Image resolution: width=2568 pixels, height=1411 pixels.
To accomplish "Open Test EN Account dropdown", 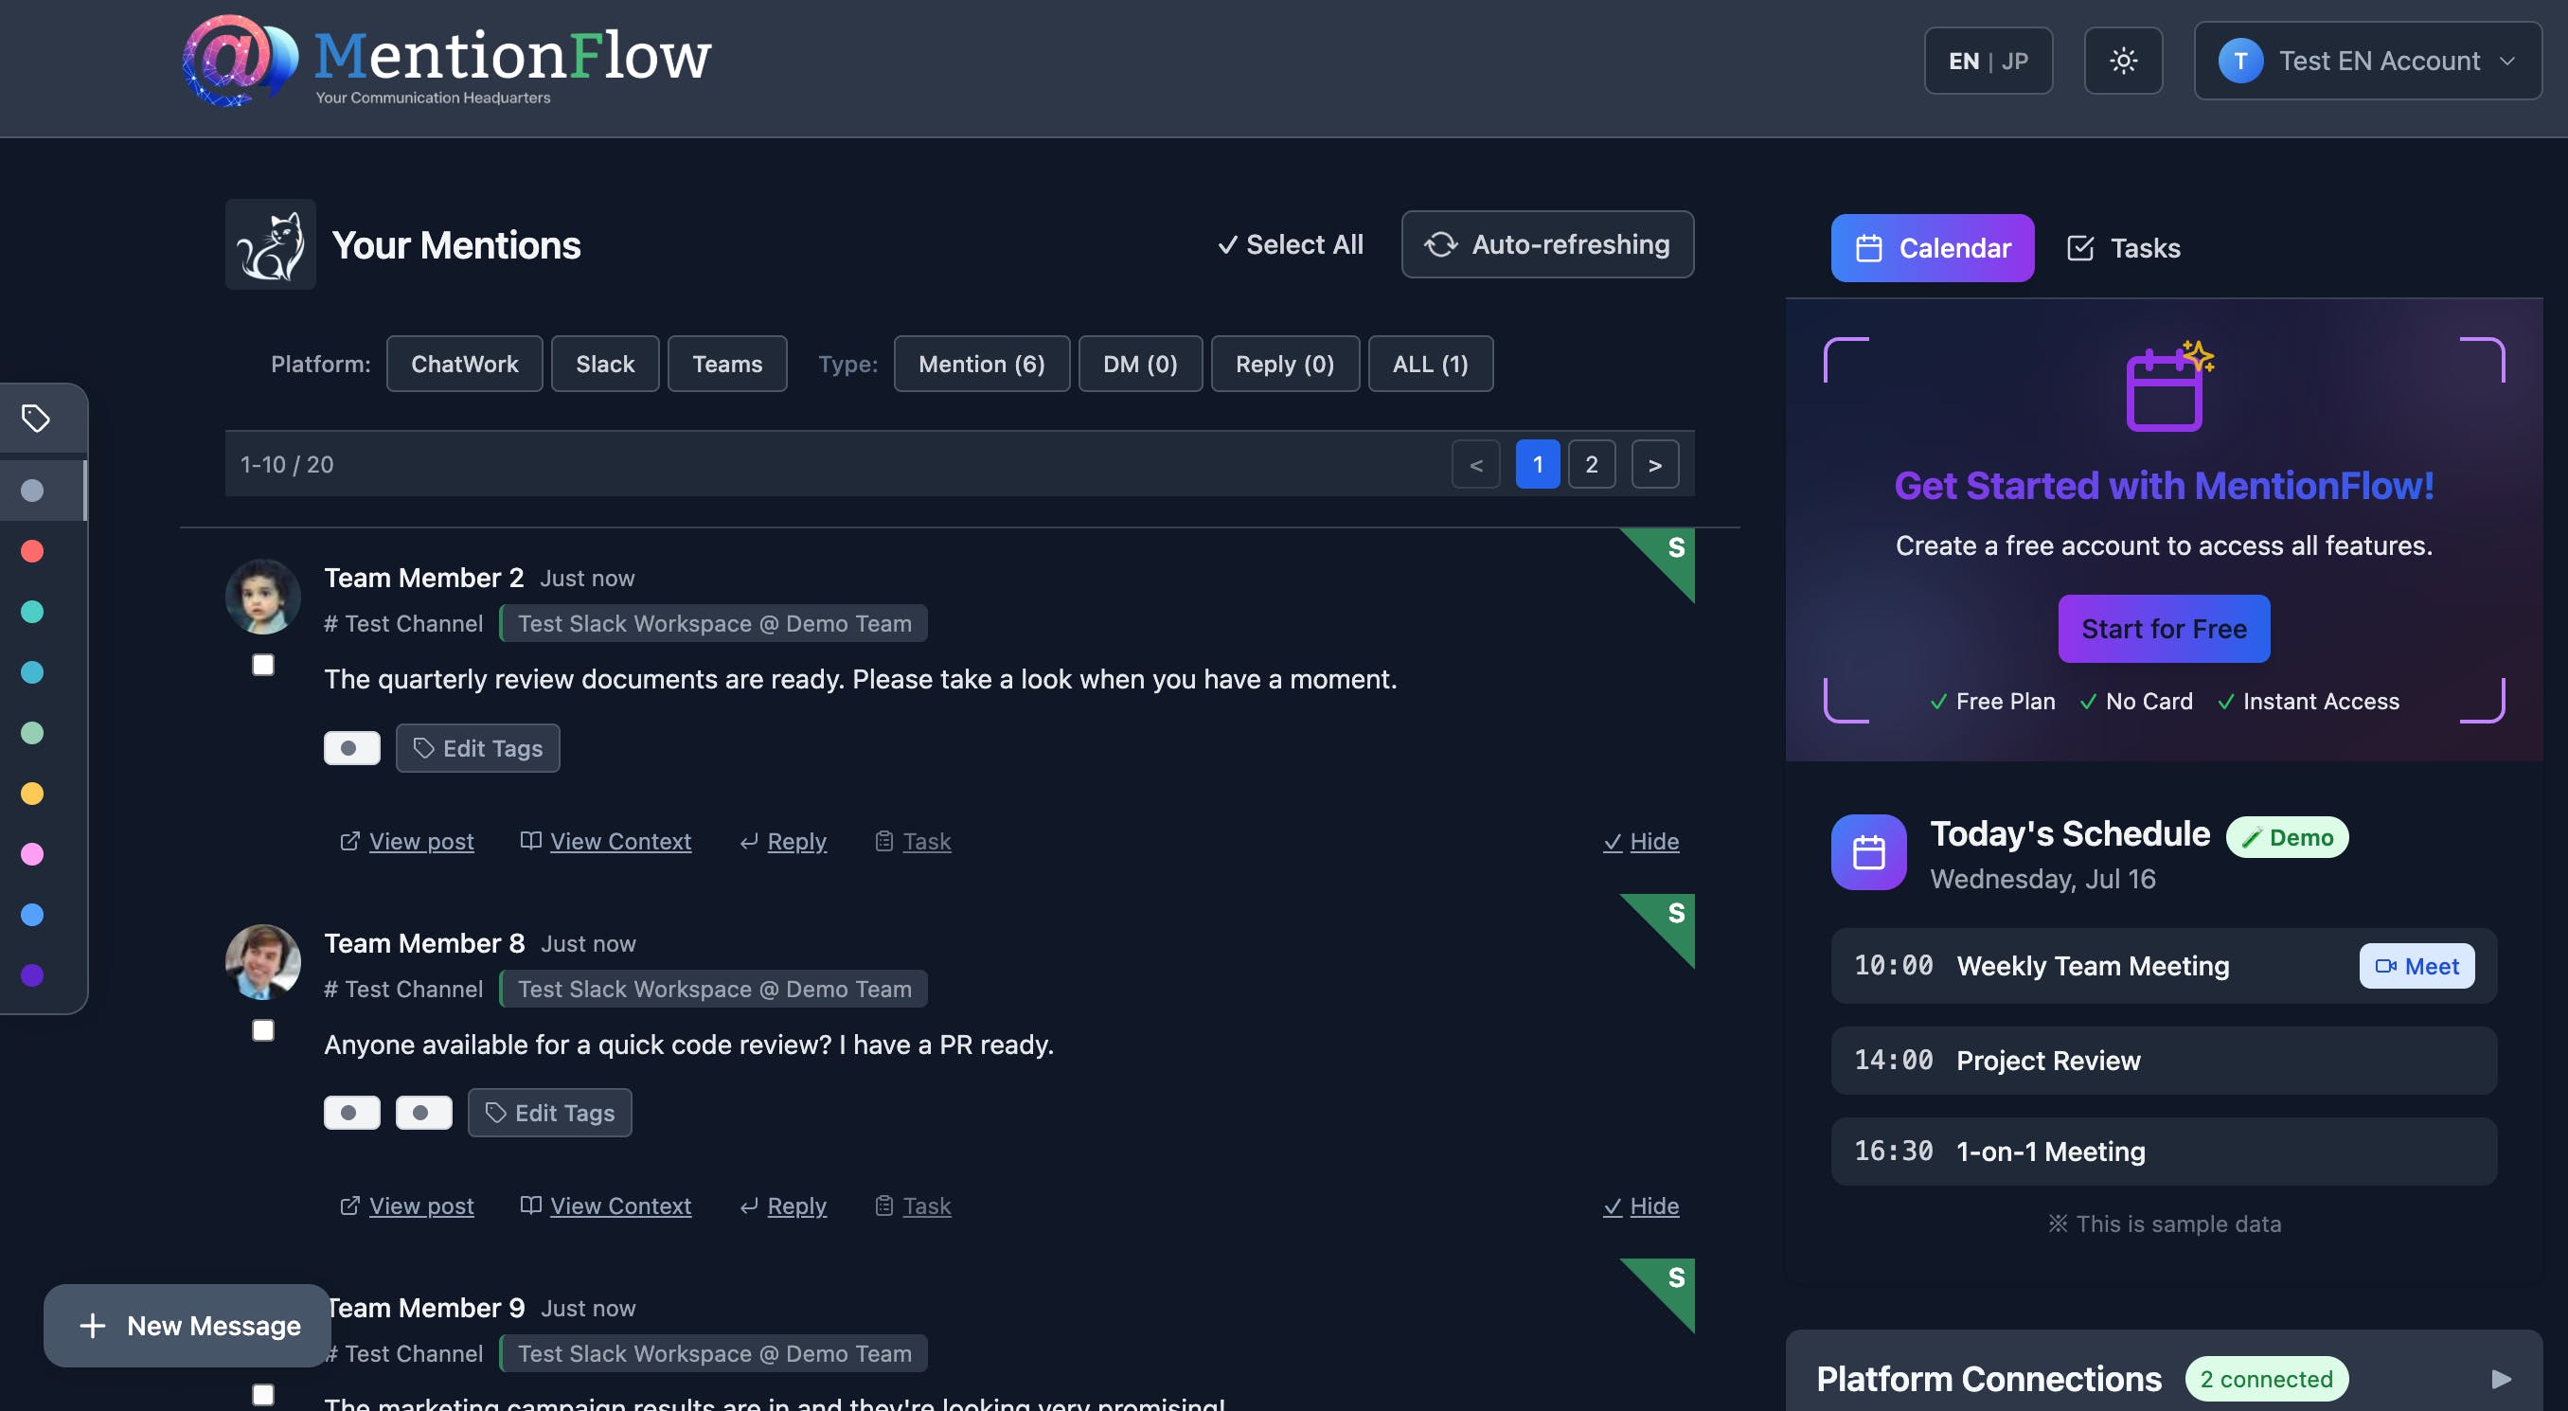I will tap(2366, 61).
